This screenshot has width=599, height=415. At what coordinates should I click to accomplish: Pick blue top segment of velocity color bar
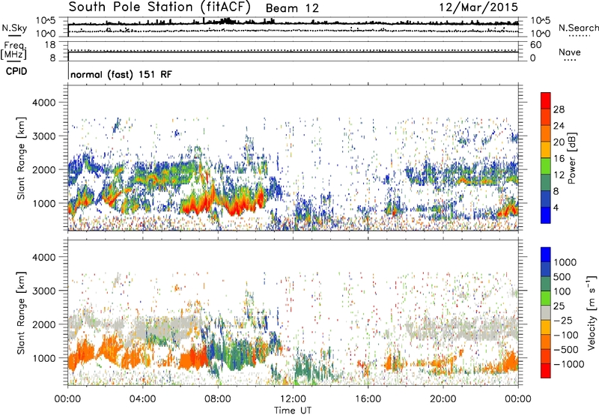click(x=546, y=255)
